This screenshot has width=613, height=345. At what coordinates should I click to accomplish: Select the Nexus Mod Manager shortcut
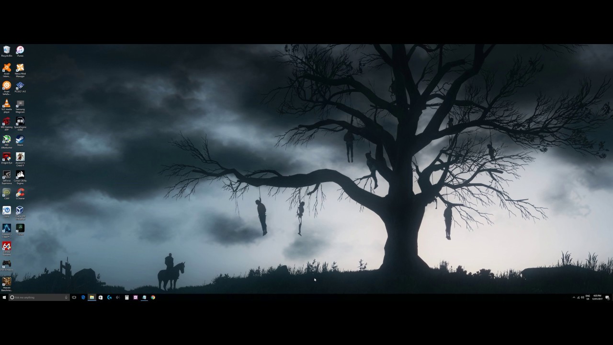click(20, 70)
